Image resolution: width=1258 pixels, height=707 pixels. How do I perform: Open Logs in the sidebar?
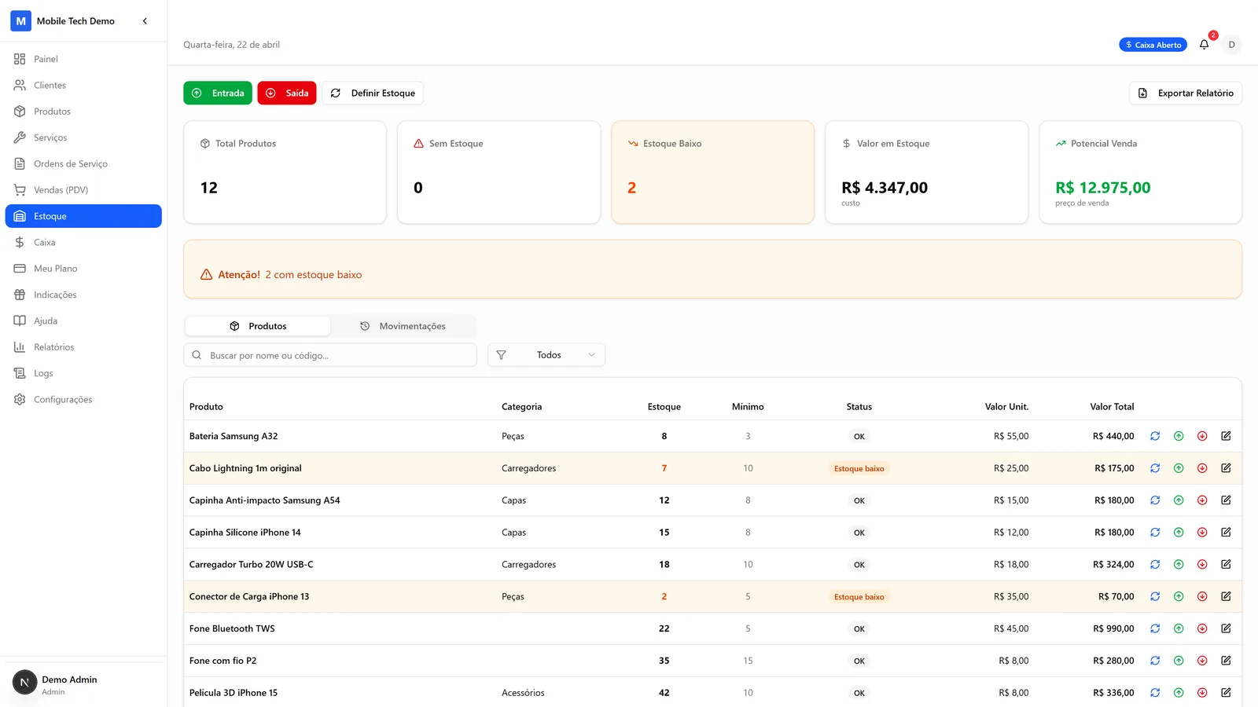pyautogui.click(x=83, y=373)
